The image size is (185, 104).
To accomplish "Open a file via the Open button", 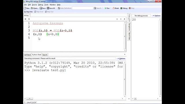I will coord(35,8).
